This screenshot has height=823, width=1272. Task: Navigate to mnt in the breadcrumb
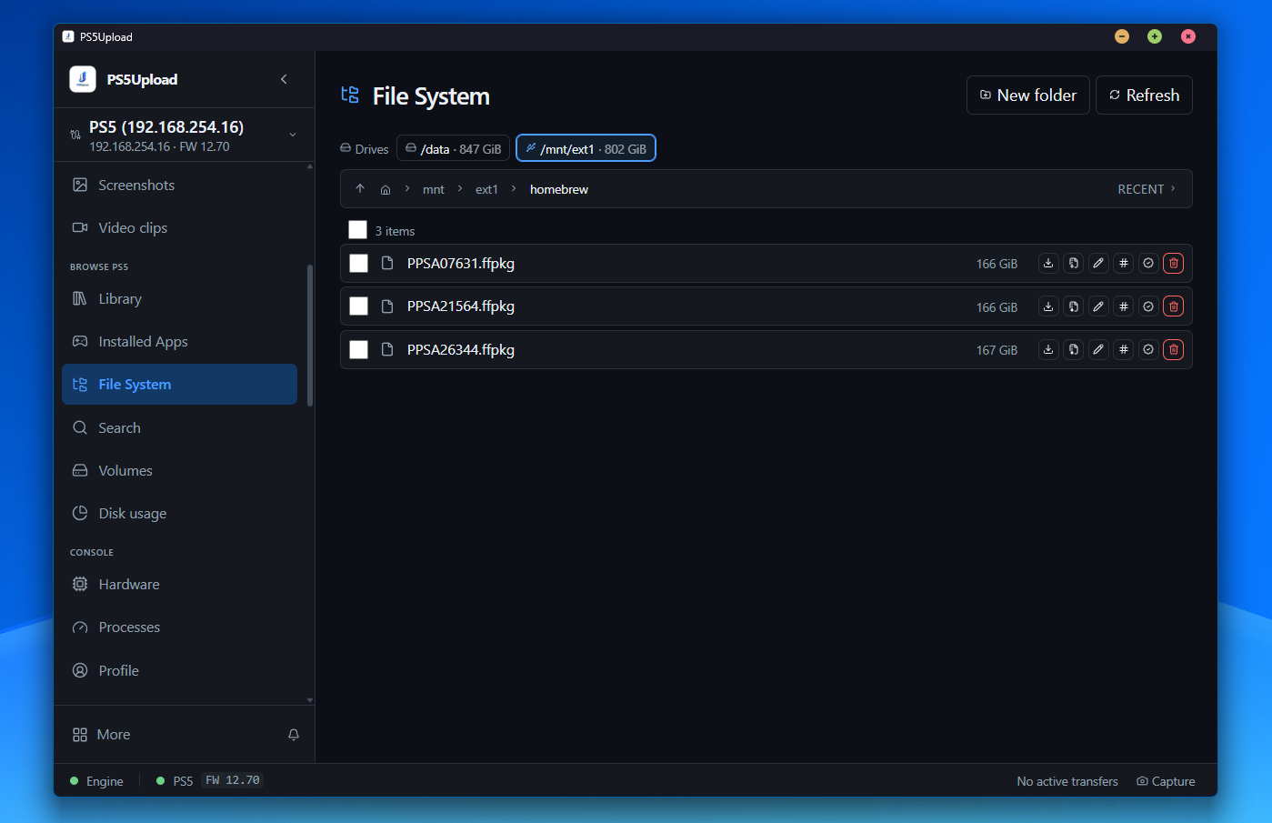[434, 189]
